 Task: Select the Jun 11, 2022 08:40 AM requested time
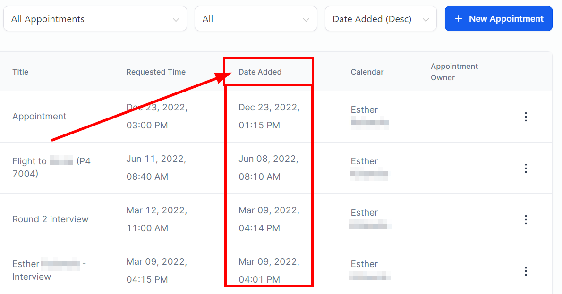coord(156,168)
